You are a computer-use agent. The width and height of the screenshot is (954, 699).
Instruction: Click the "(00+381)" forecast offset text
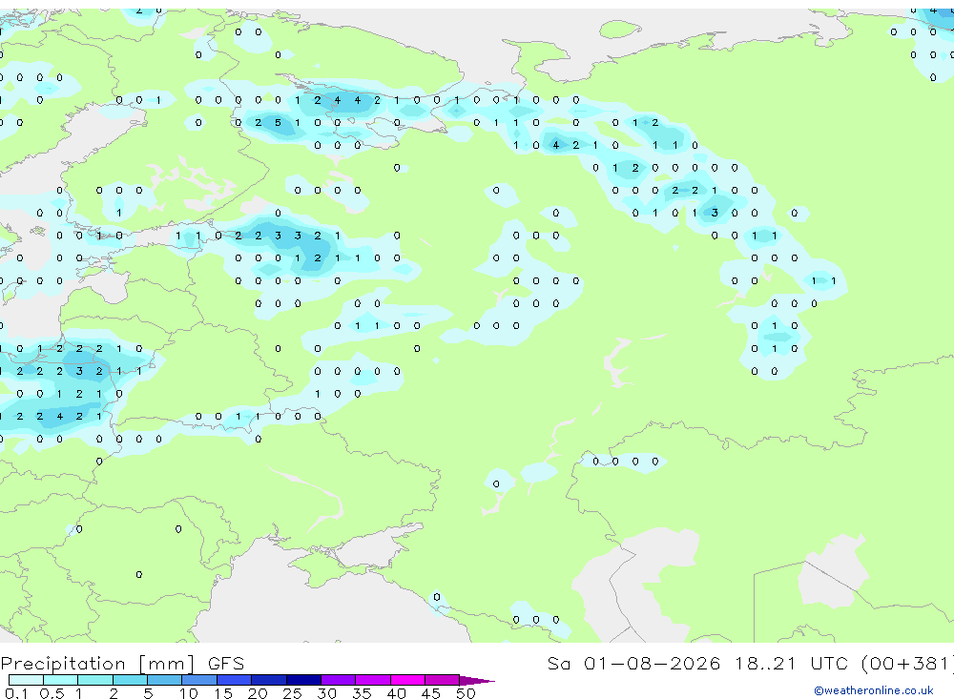[x=907, y=663]
